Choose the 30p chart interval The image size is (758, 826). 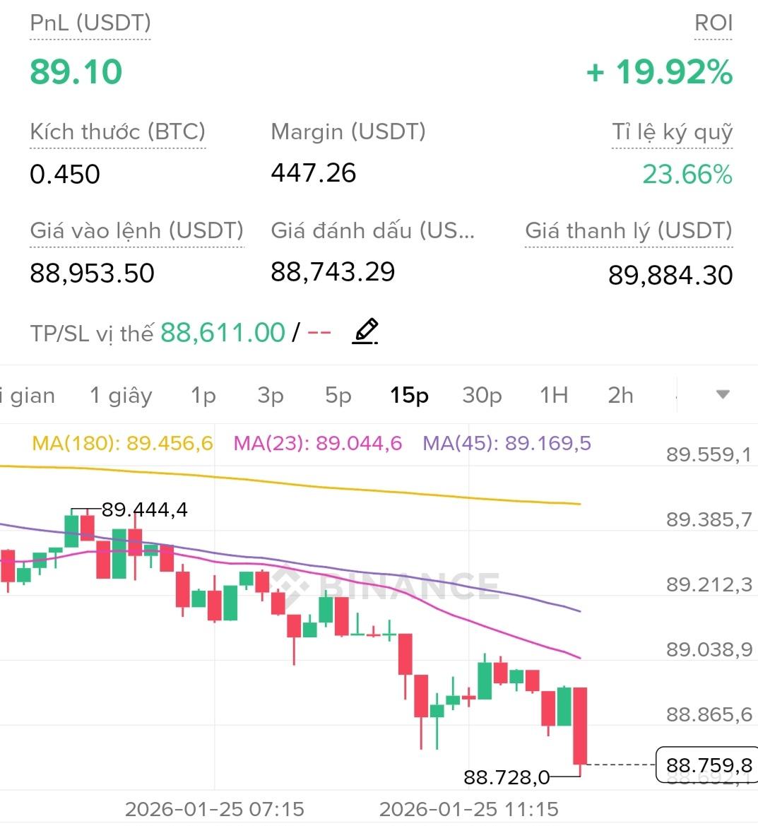coord(482,396)
